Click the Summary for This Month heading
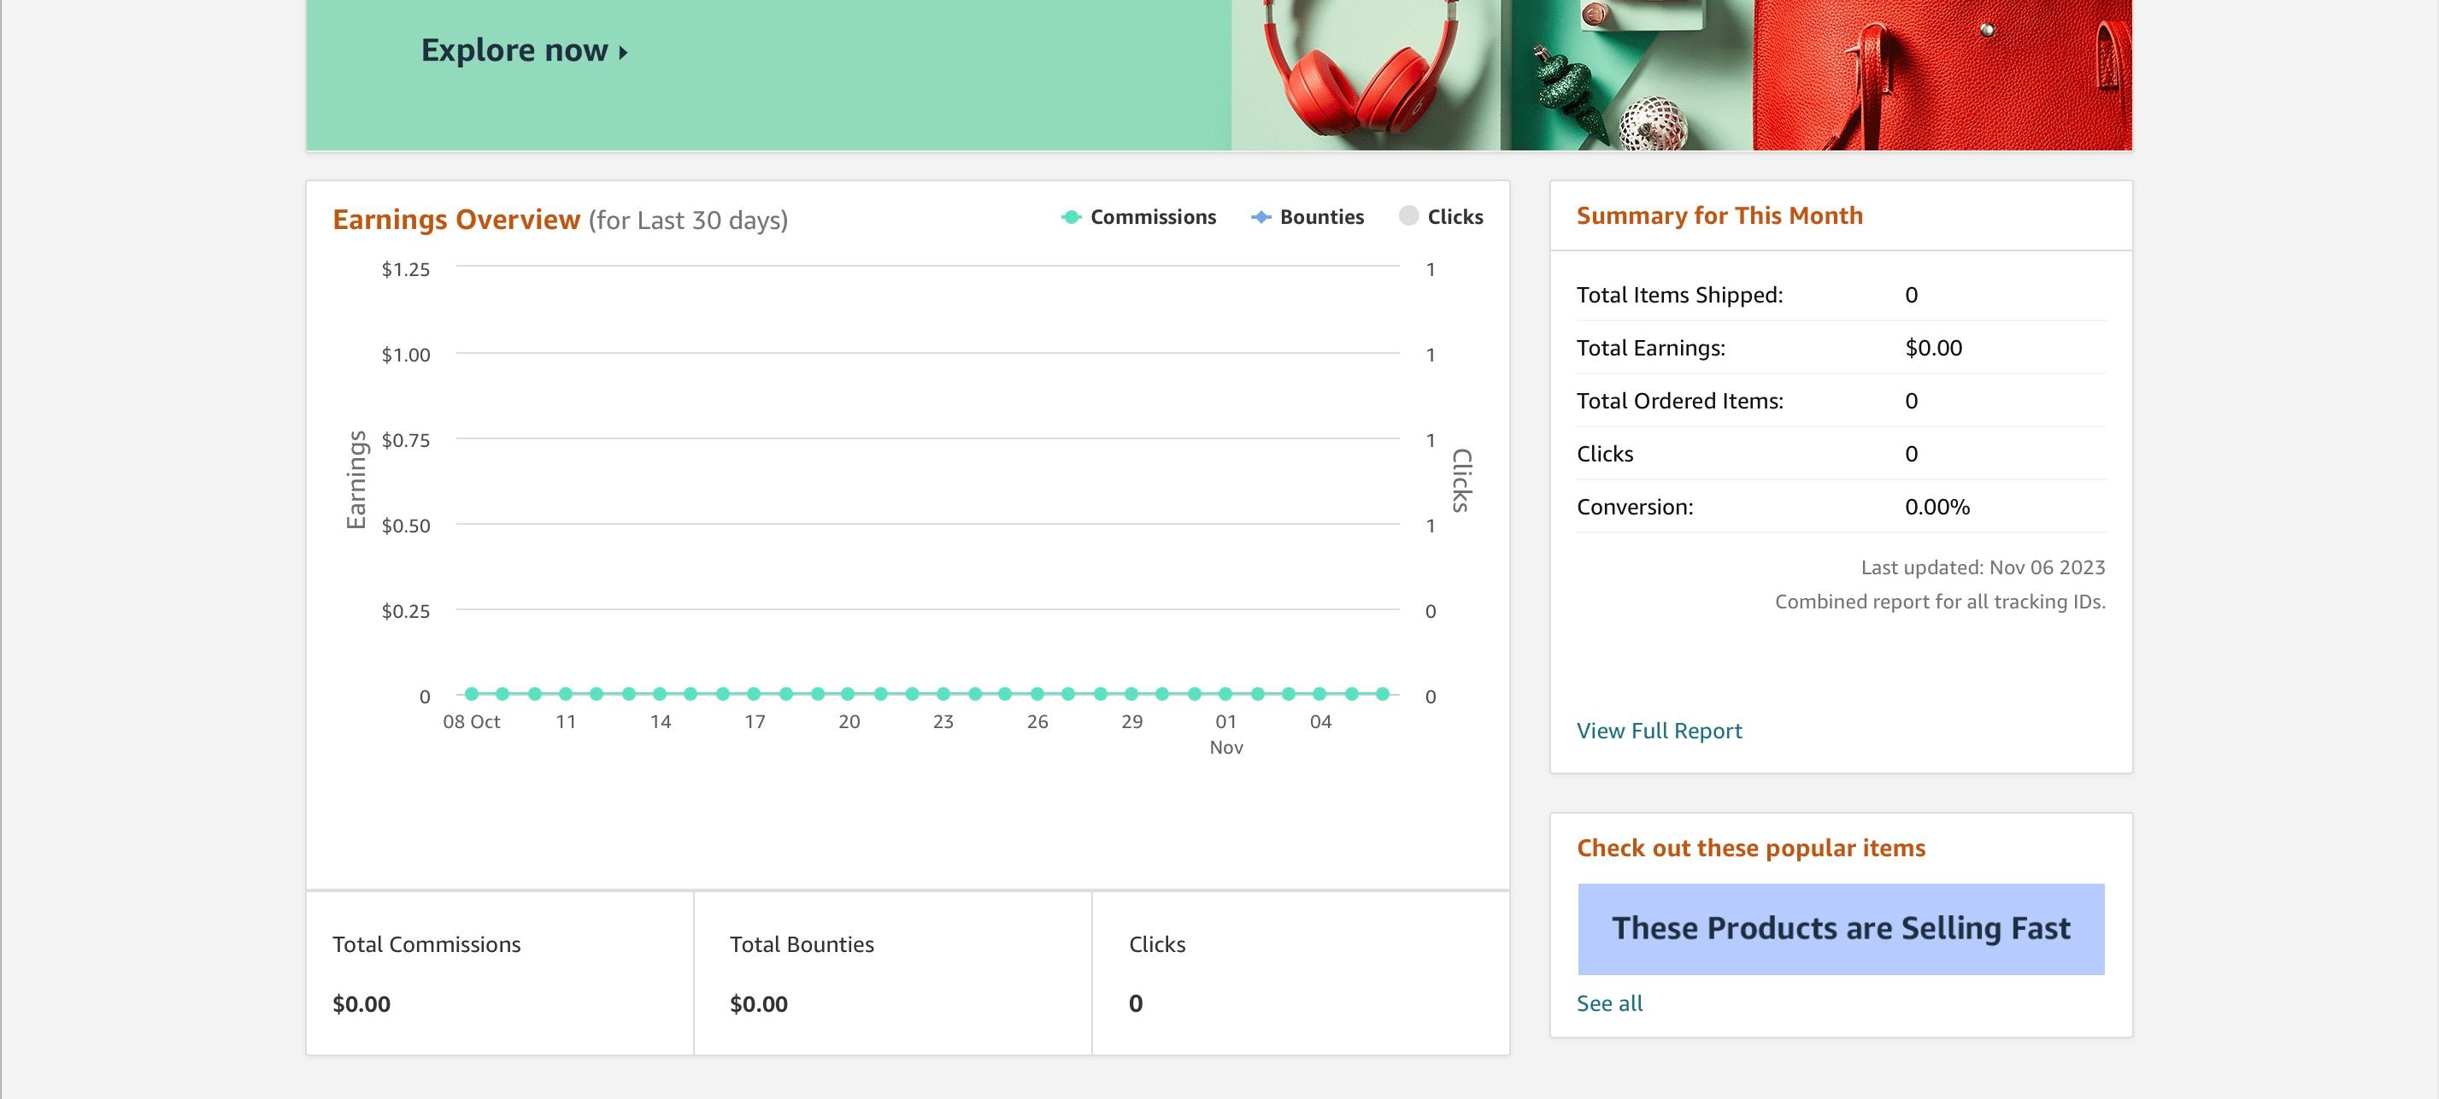Screen dimensions: 2439x1099 (x=1719, y=215)
